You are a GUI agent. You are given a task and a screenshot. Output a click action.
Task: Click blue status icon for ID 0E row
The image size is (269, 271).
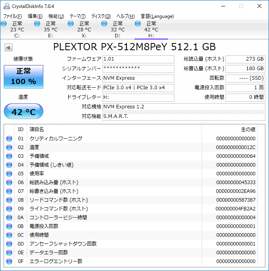(x=9, y=253)
